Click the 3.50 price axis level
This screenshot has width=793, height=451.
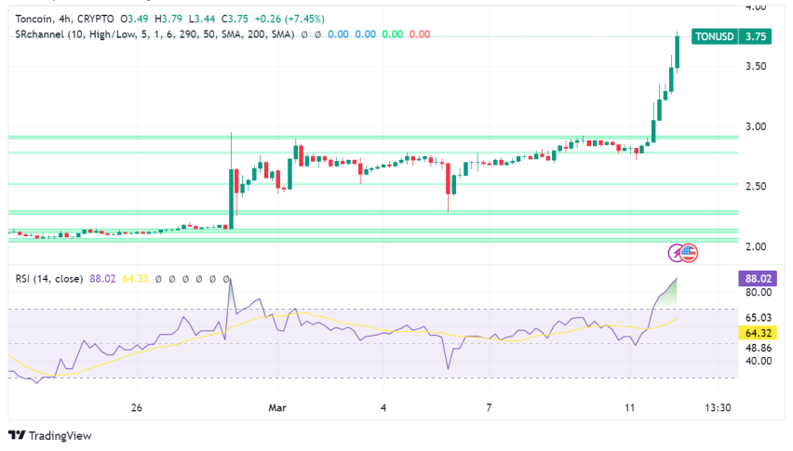(755, 67)
